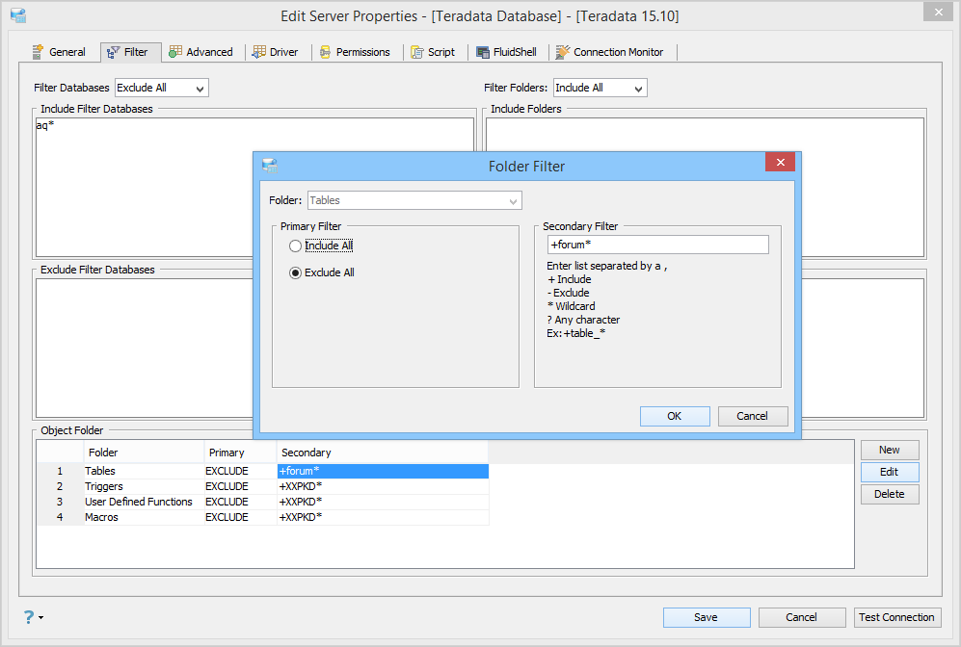
Task: Switch to the Advanced tab
Action: click(x=201, y=52)
